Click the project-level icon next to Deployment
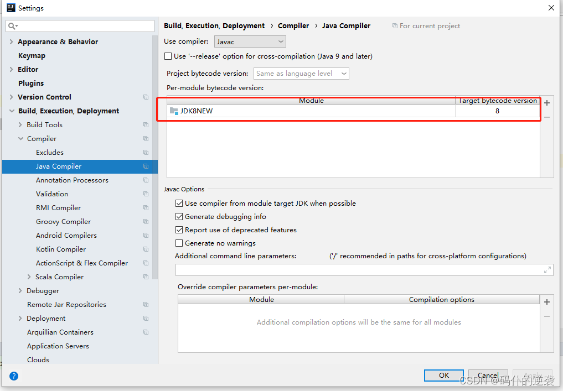The height and width of the screenshot is (391, 563). pos(146,318)
